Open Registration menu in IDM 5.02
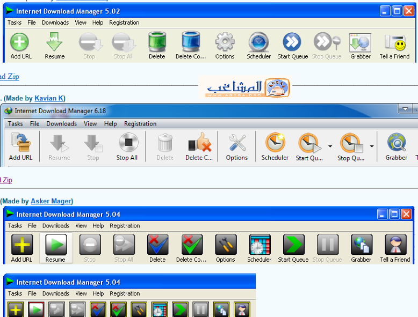 point(124,23)
